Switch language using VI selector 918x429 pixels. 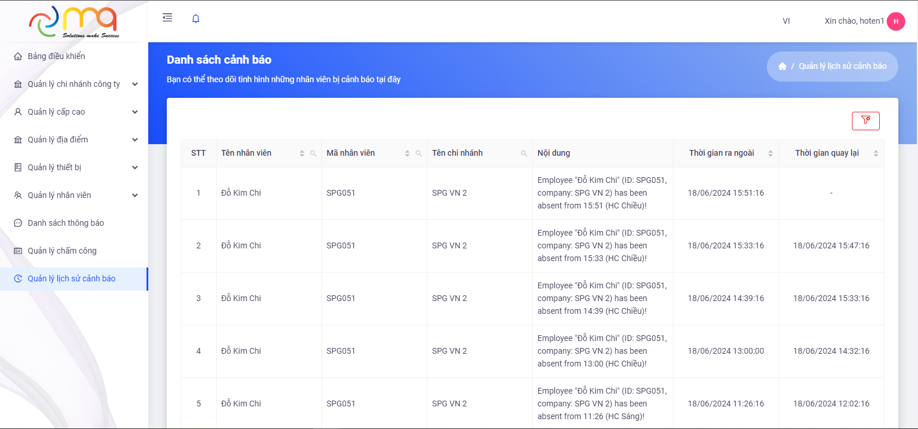point(786,21)
